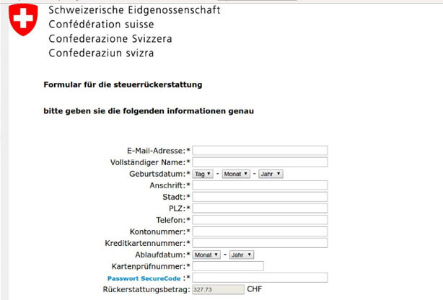Open the Geburtsdatum Tag dropdown

pyautogui.click(x=203, y=174)
